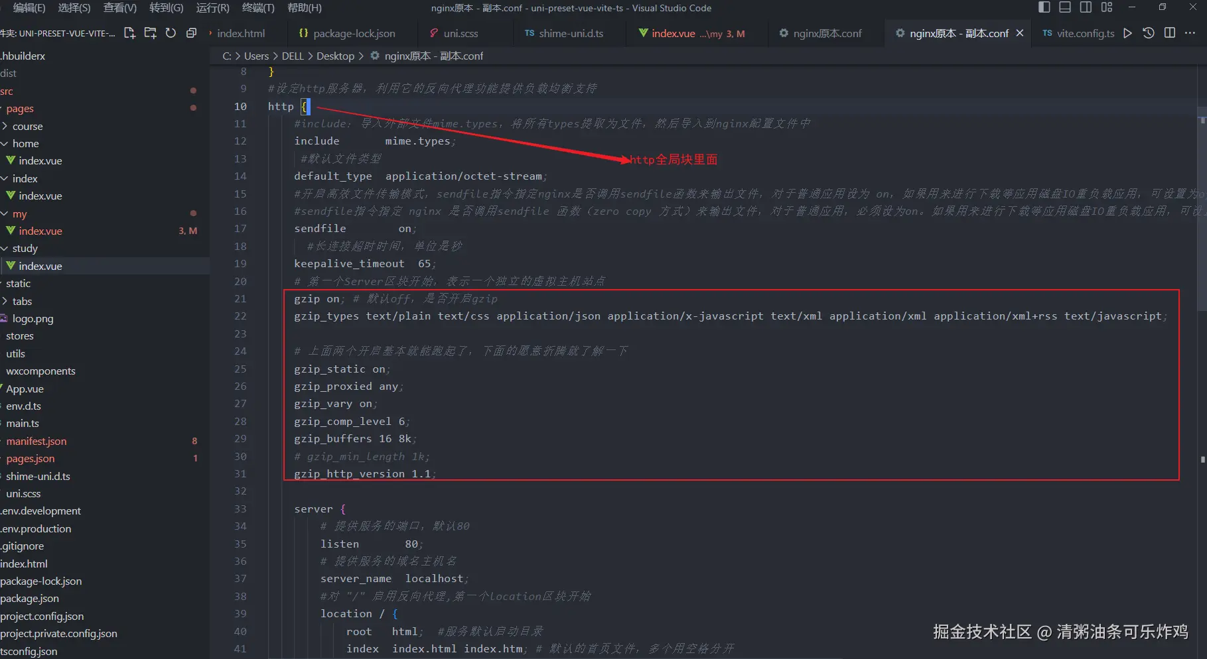
Task: Close the nginx原本 - 副本.conf tab
Action: (x=1020, y=33)
